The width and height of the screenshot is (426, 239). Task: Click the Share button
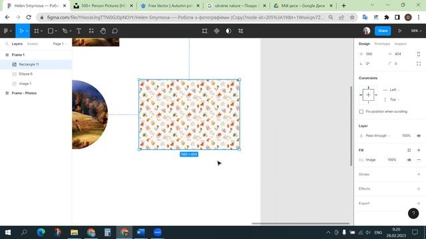tap(383, 31)
